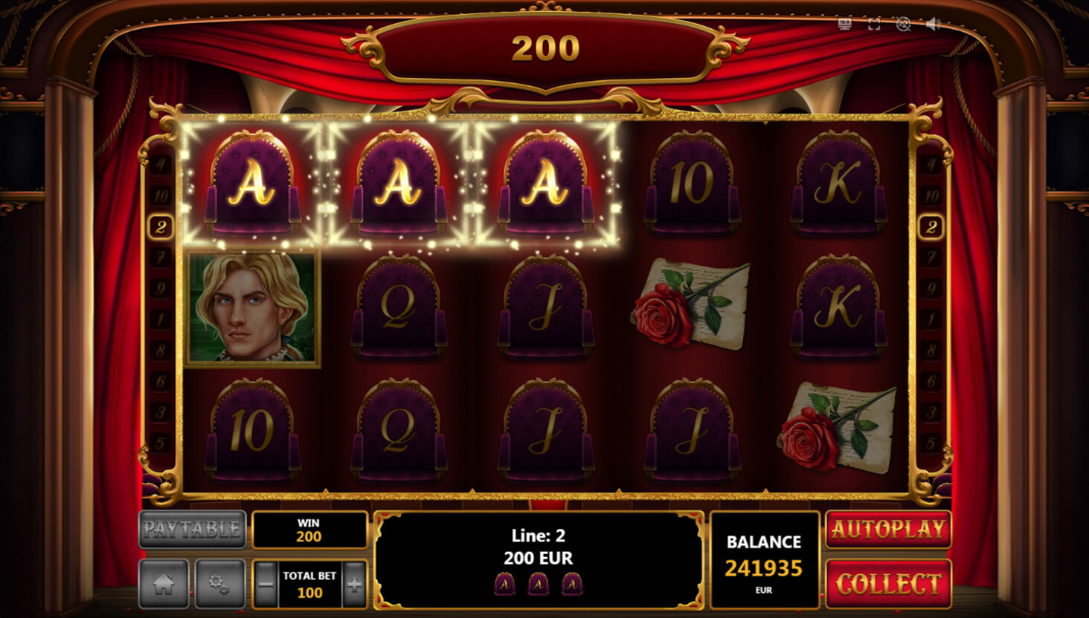
Task: Click the total bet value 100
Action: coord(309,593)
